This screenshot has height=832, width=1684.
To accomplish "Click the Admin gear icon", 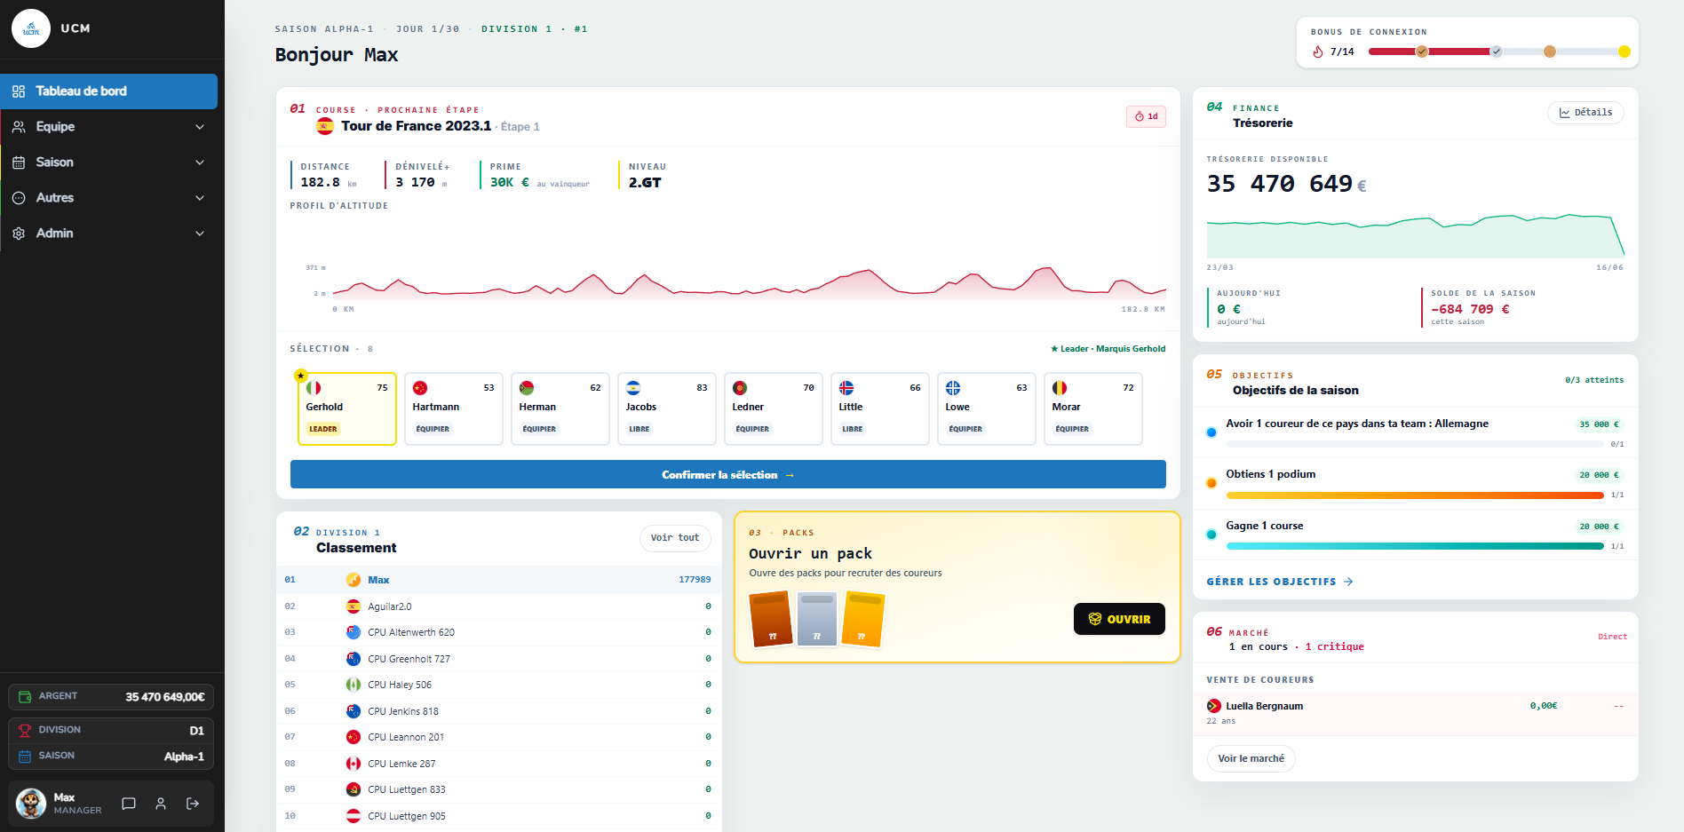I will (19, 234).
